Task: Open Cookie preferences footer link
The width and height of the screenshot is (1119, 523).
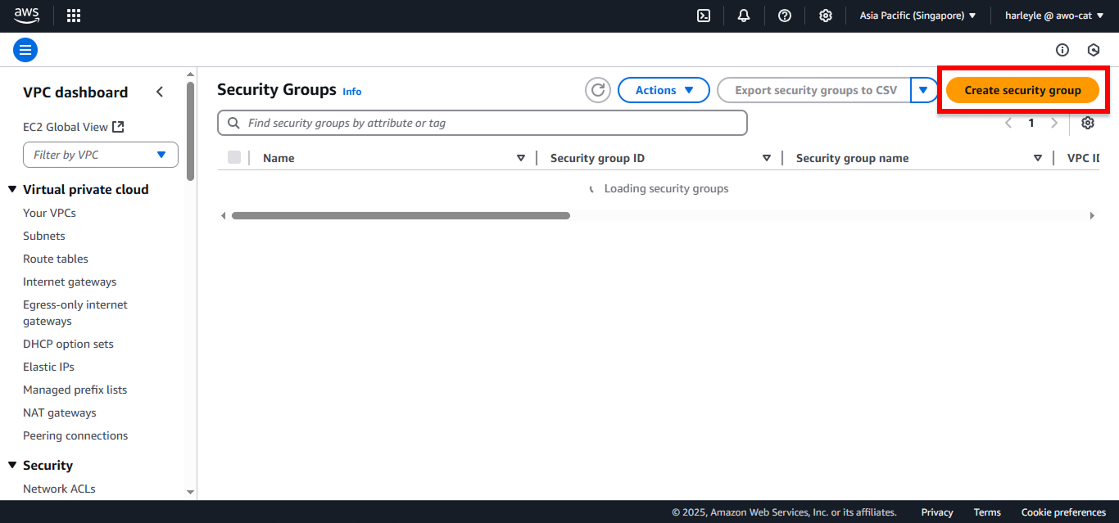Action: coord(1063,512)
